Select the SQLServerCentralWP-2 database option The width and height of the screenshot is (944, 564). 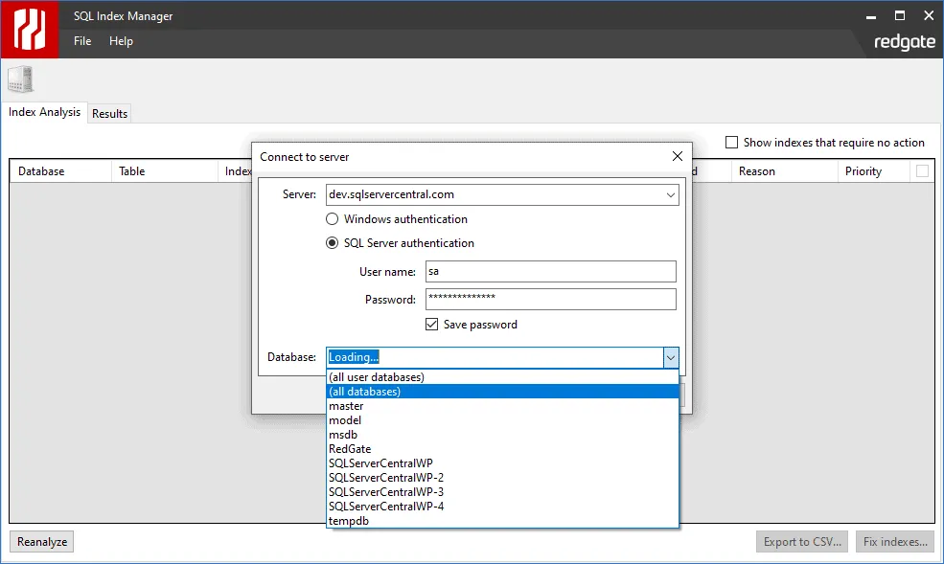[503, 478]
